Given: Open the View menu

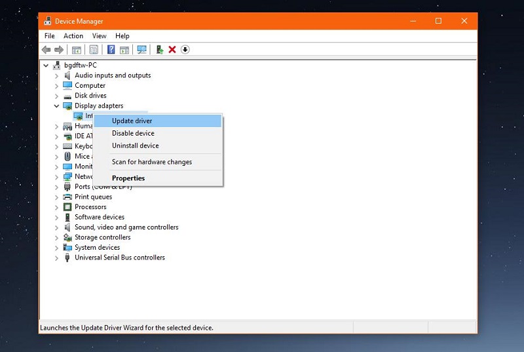Looking at the screenshot, I should [99, 36].
